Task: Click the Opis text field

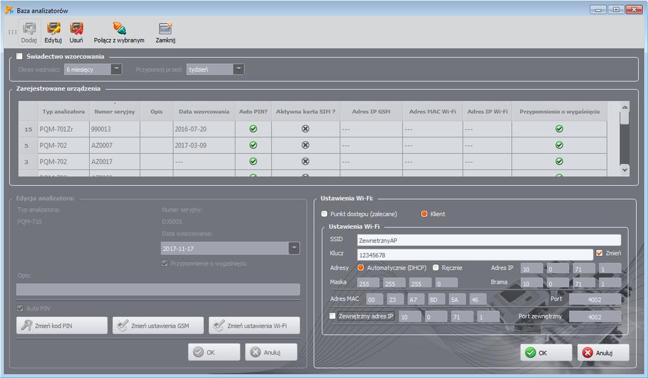Action: (158, 290)
